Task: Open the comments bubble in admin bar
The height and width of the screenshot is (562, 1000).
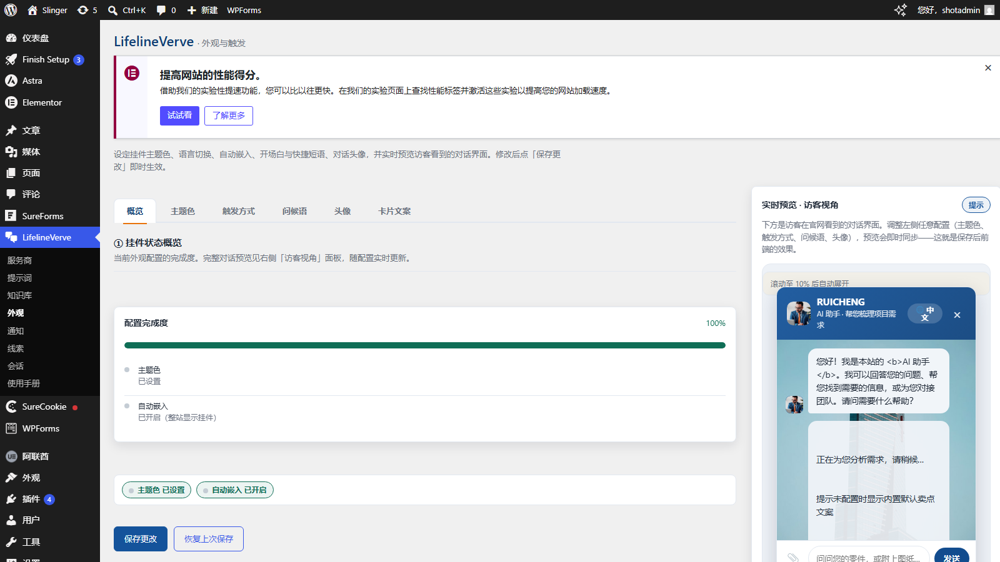Action: (166, 10)
